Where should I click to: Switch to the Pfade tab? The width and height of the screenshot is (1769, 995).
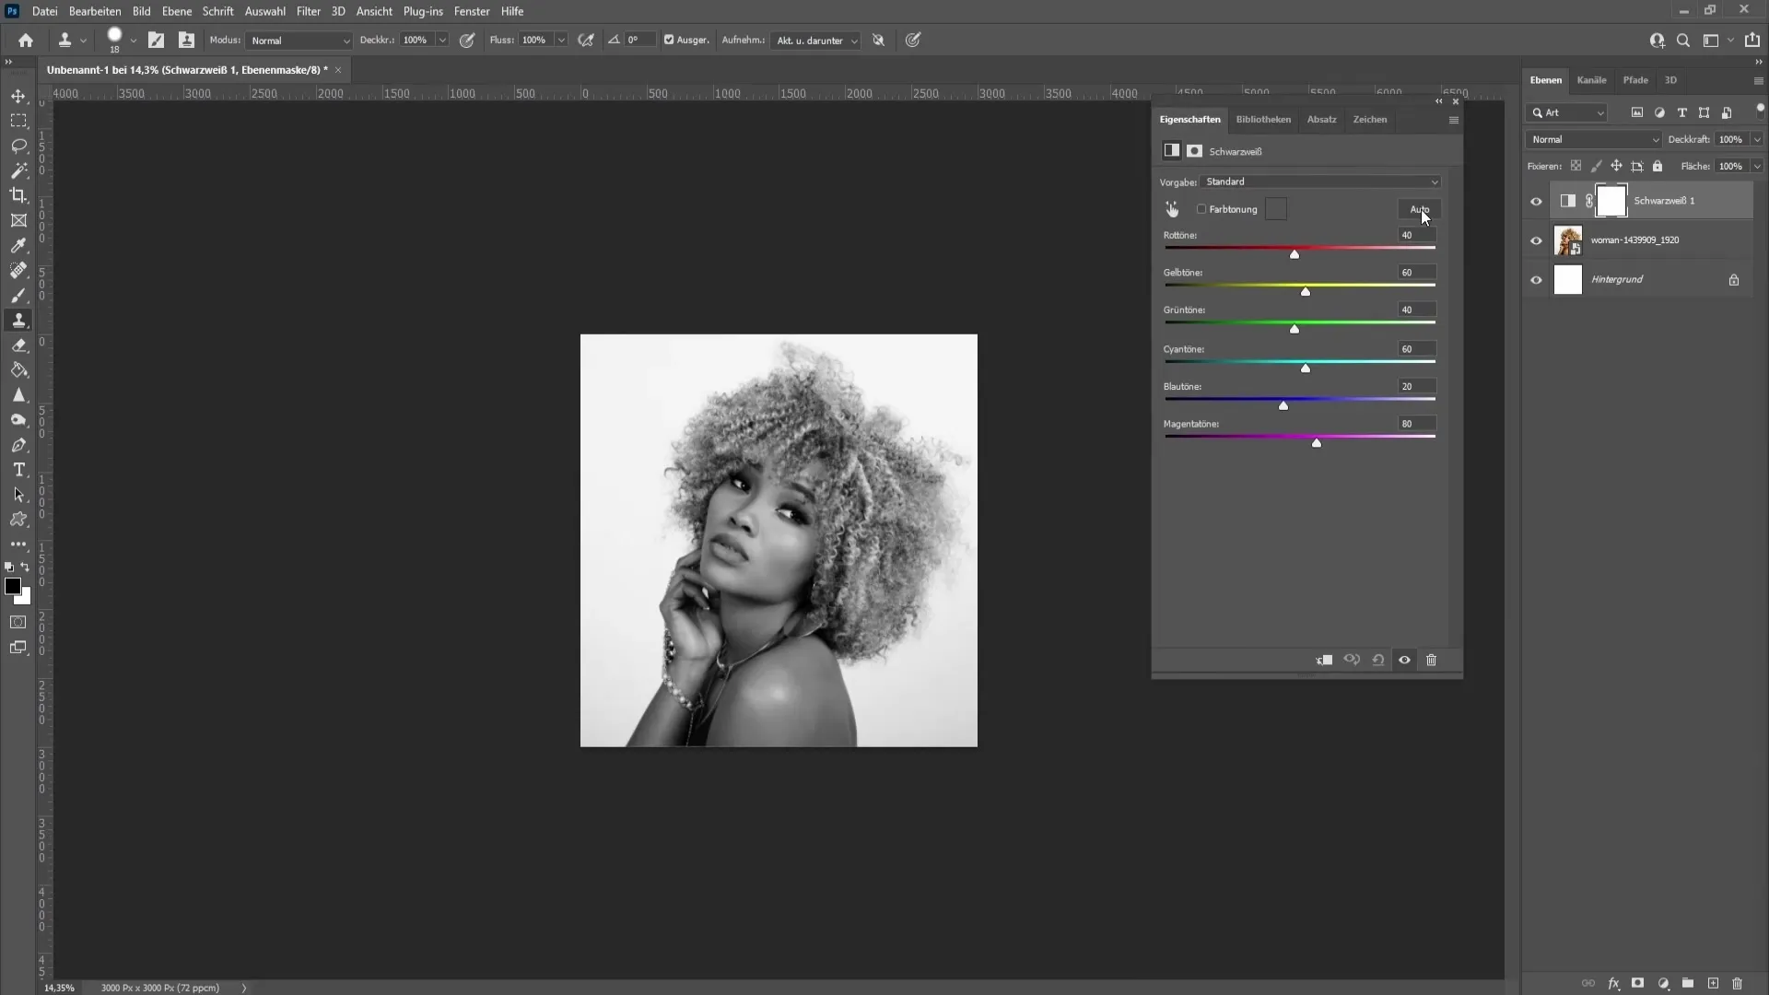click(x=1634, y=79)
